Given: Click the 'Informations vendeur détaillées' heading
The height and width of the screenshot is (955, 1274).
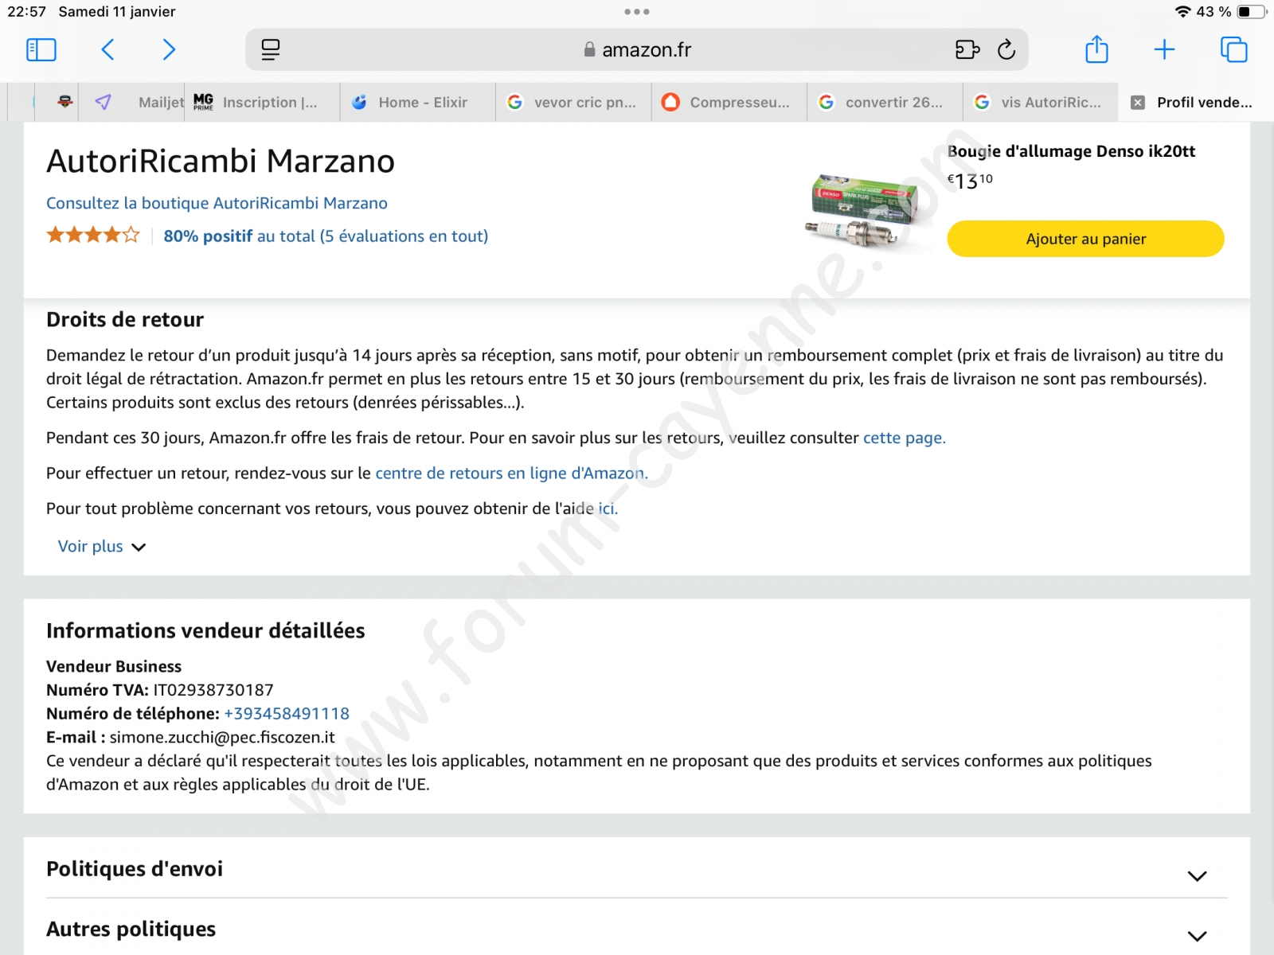Looking at the screenshot, I should point(205,631).
